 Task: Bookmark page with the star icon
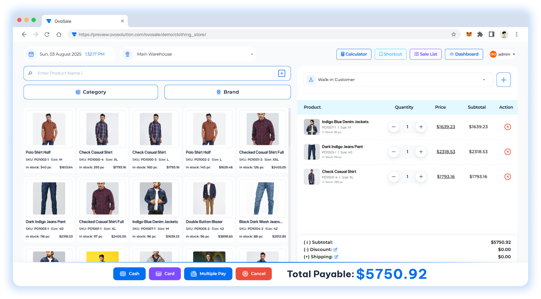(454, 34)
